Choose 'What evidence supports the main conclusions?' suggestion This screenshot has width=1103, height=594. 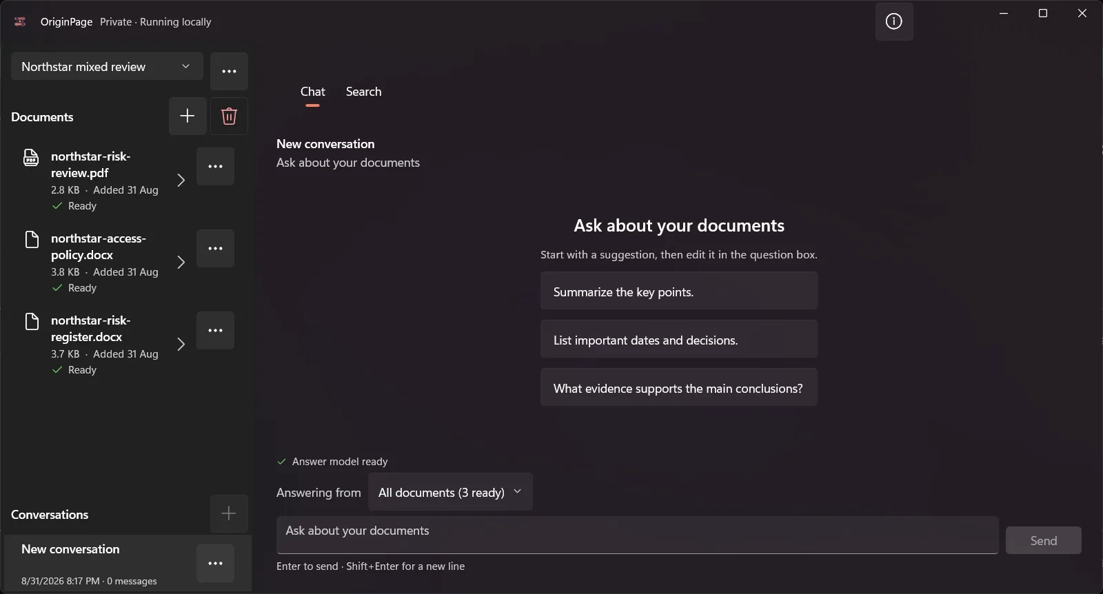pos(679,387)
